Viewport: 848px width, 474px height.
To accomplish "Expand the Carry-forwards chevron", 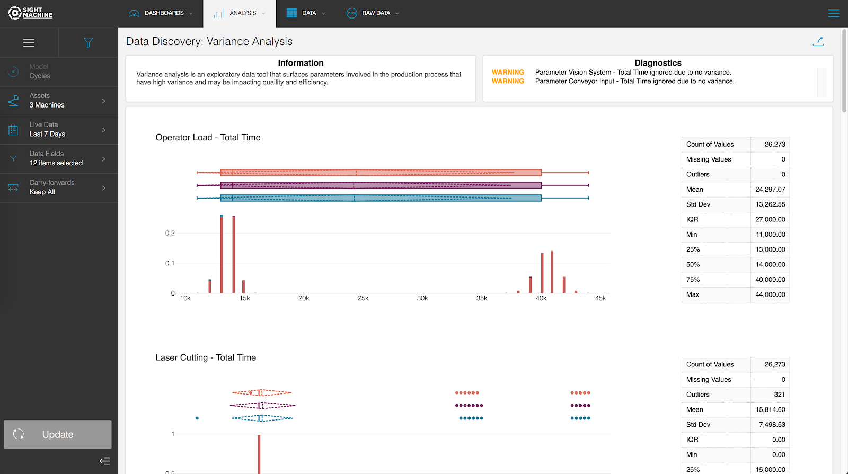I will coord(104,188).
